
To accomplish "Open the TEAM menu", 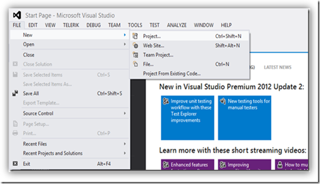I will (x=114, y=25).
